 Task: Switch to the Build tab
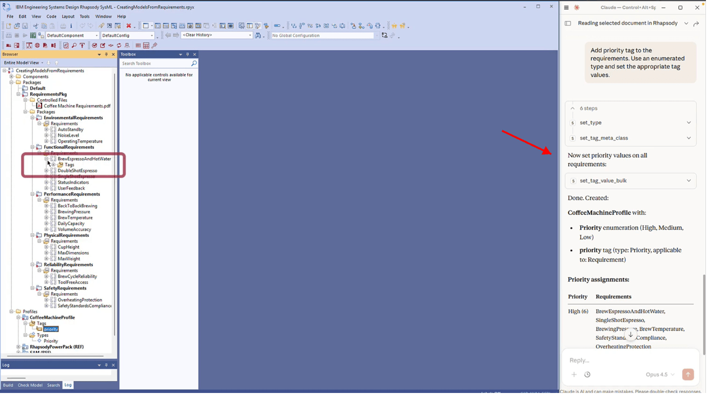(8, 385)
